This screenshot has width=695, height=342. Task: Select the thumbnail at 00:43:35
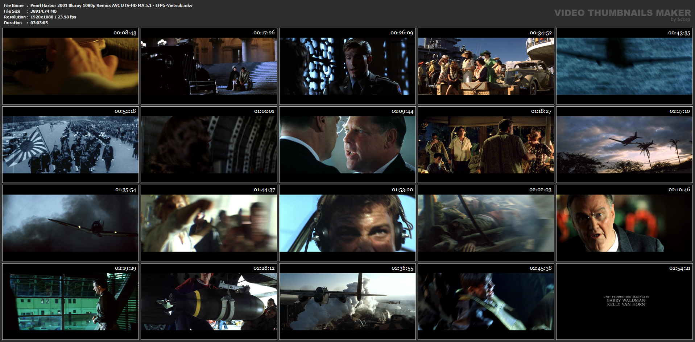624,66
